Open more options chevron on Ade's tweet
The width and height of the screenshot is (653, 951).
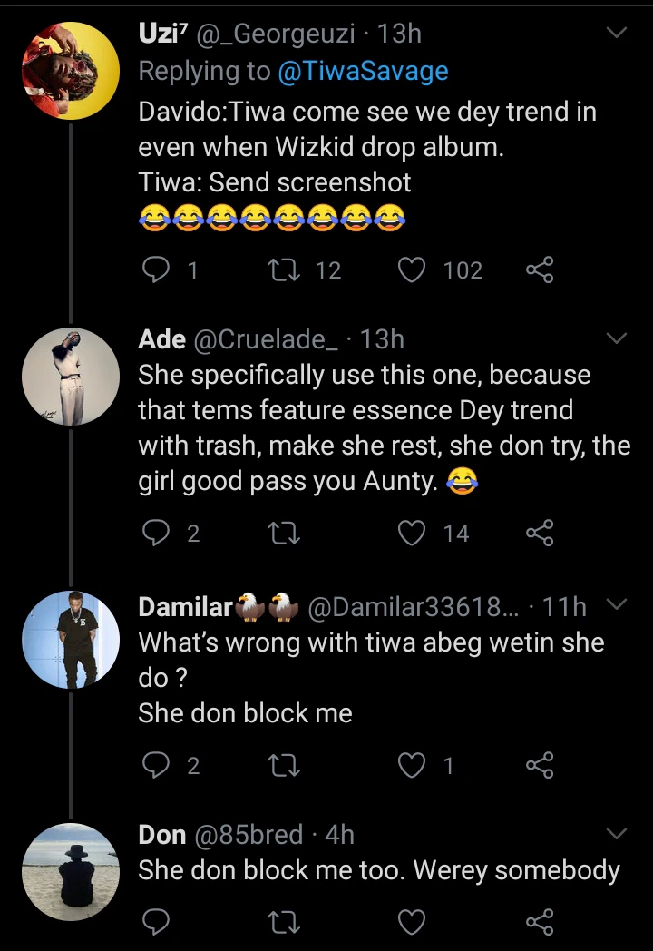point(617,339)
